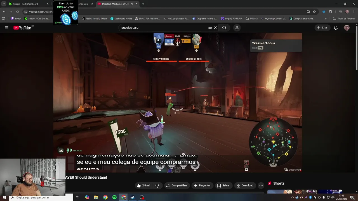Go back in browser history
Viewport: 358px width, 201px height.
coord(4,12)
